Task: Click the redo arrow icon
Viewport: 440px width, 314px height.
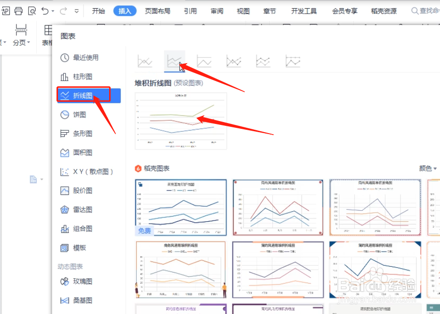Action: point(63,11)
